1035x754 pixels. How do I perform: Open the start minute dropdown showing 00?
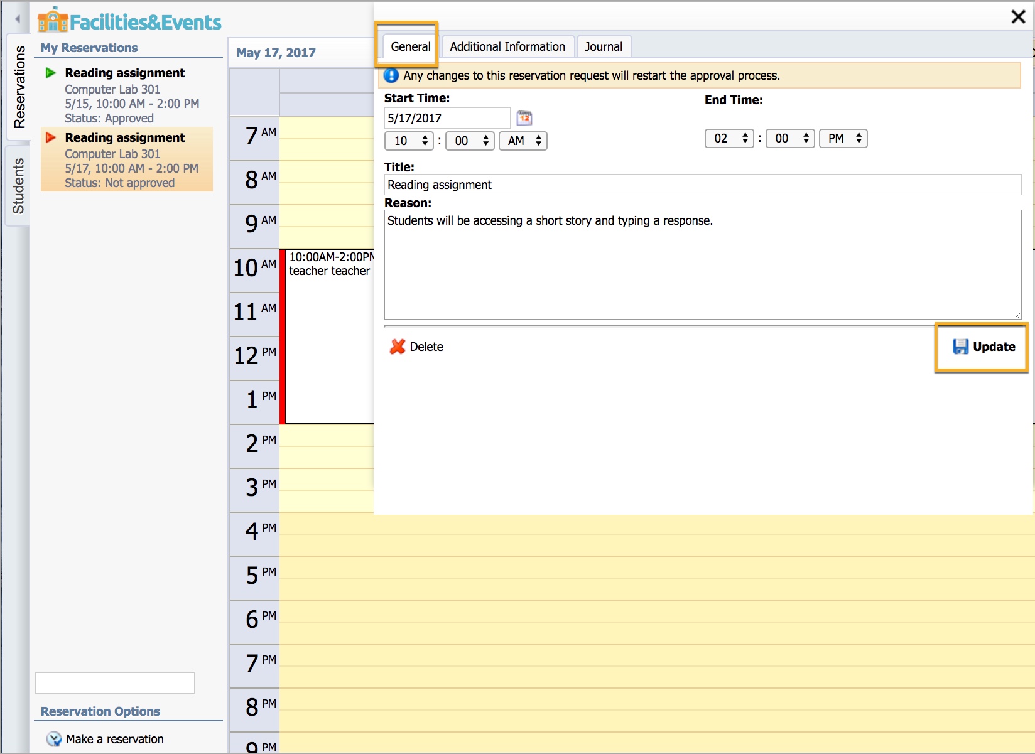coord(470,141)
